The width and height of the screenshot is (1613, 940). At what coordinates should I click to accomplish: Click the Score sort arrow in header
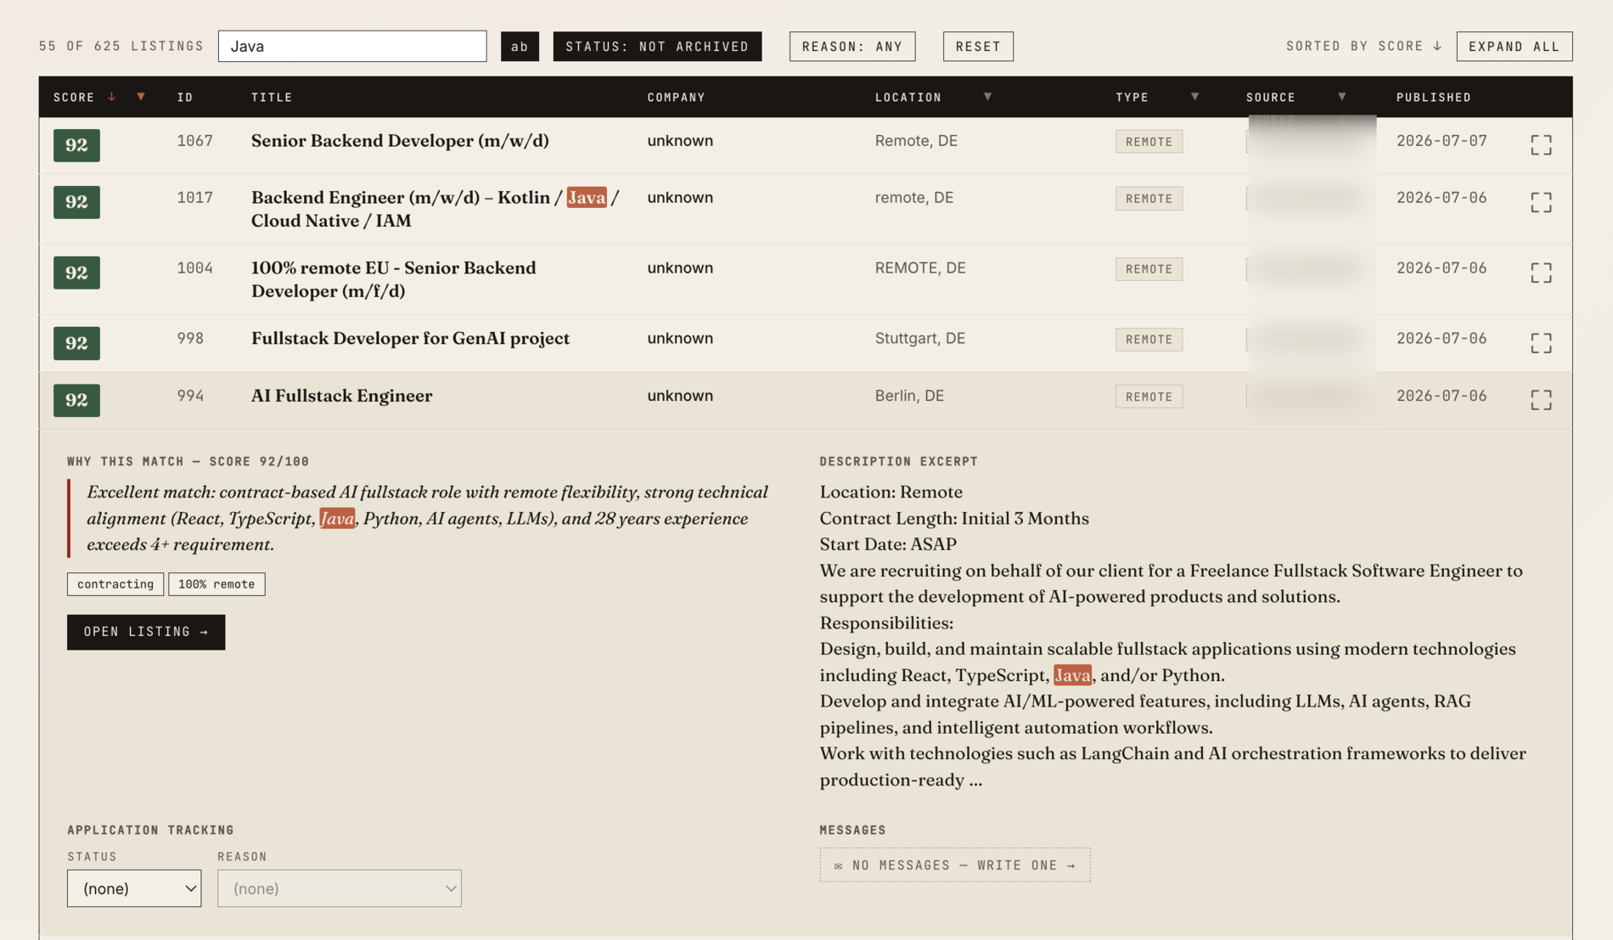pos(111,97)
